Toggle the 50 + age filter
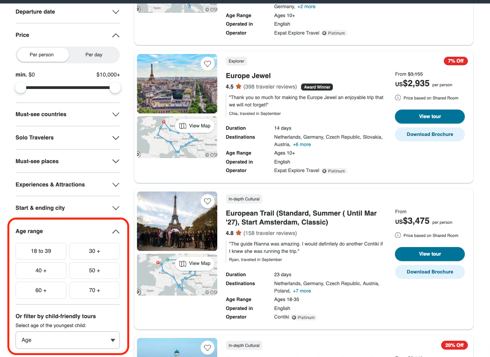Image resolution: width=490 pixels, height=357 pixels. [94, 270]
